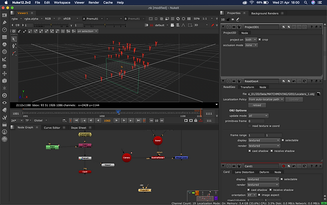Screen dimensions: 327x205
Task: Click the lock icon in Properties toolbar
Action: pos(228,20)
